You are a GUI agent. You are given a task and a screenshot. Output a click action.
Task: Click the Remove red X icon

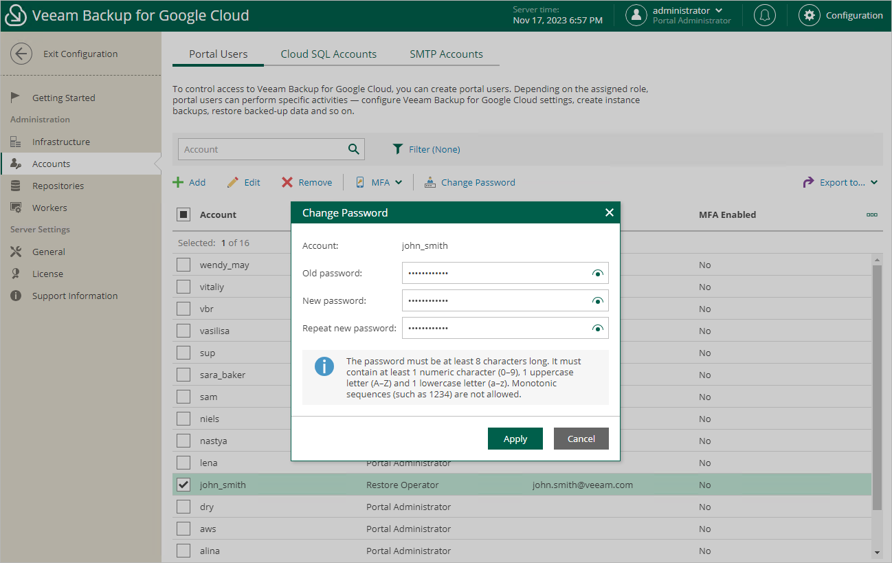[x=287, y=182]
